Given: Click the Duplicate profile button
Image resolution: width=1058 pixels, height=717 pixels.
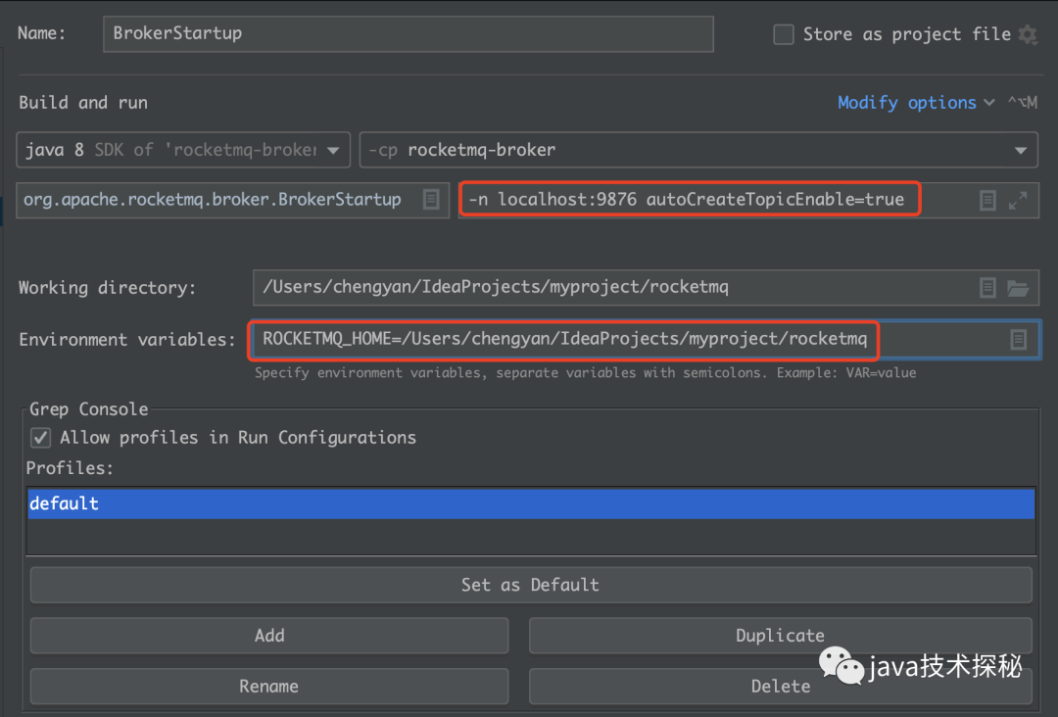Looking at the screenshot, I should tap(781, 636).
